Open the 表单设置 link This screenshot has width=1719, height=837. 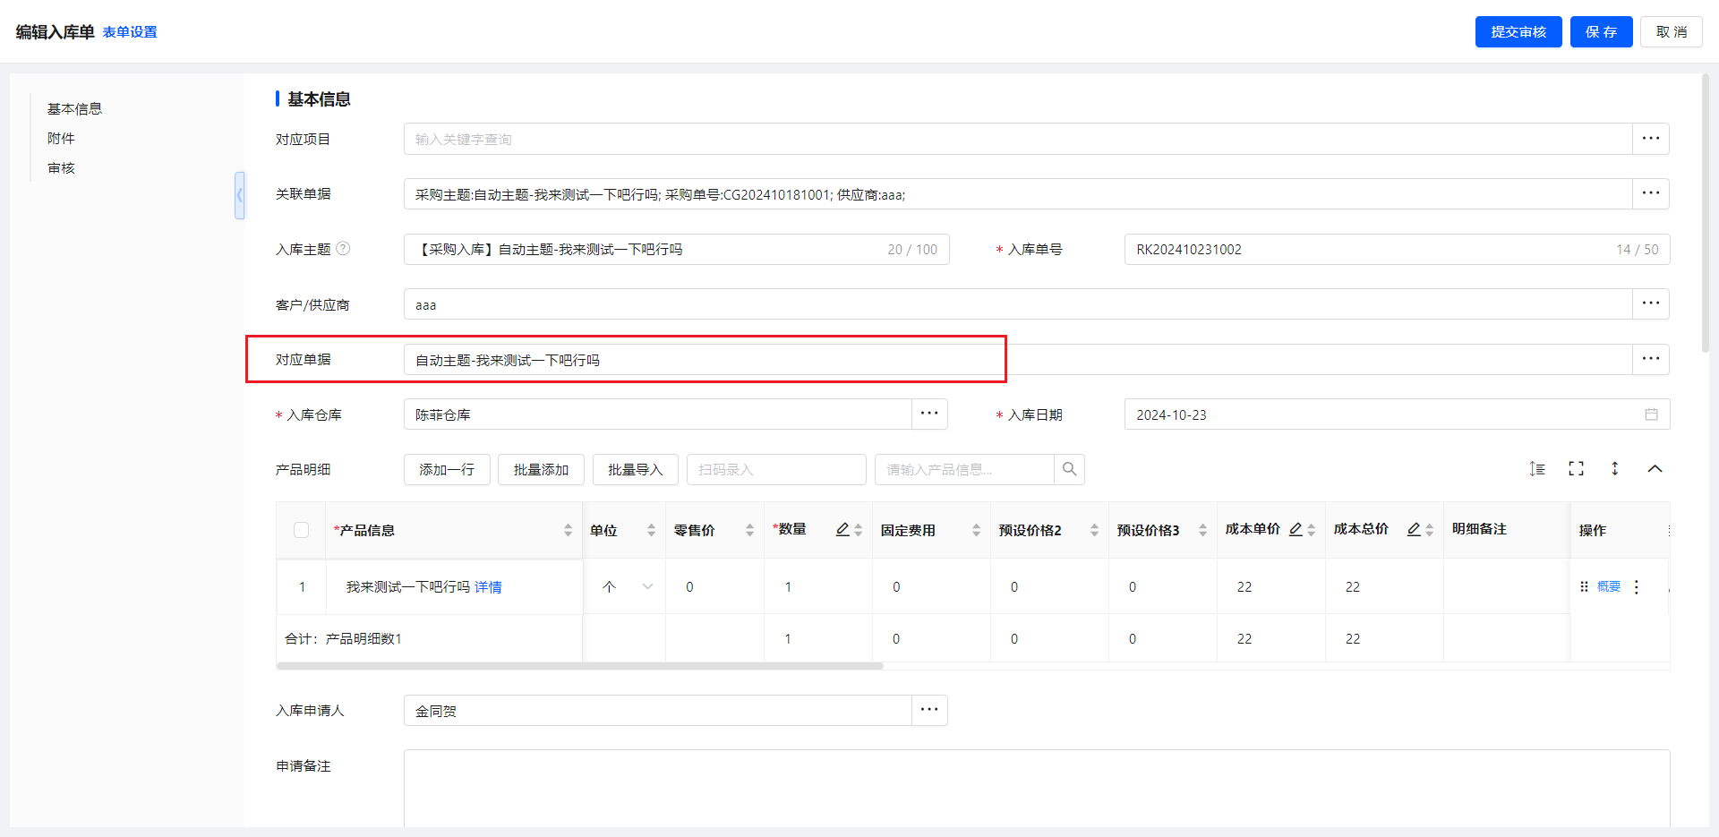[x=130, y=31]
